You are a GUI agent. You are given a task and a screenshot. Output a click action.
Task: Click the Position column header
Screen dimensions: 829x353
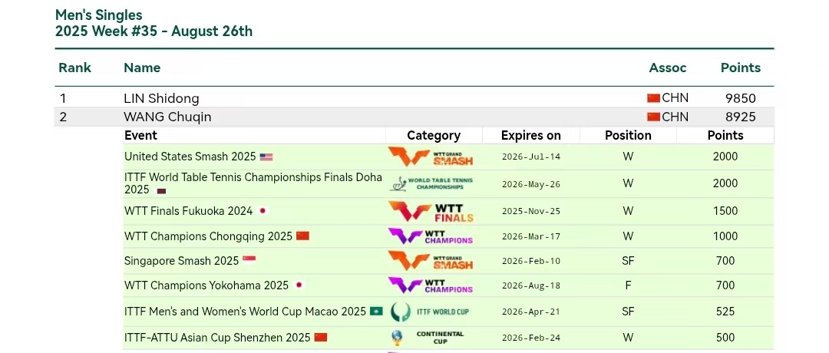pos(628,135)
